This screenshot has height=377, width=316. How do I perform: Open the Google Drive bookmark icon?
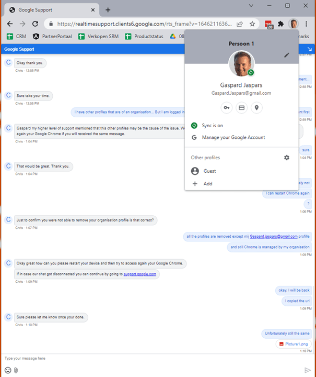[173, 36]
